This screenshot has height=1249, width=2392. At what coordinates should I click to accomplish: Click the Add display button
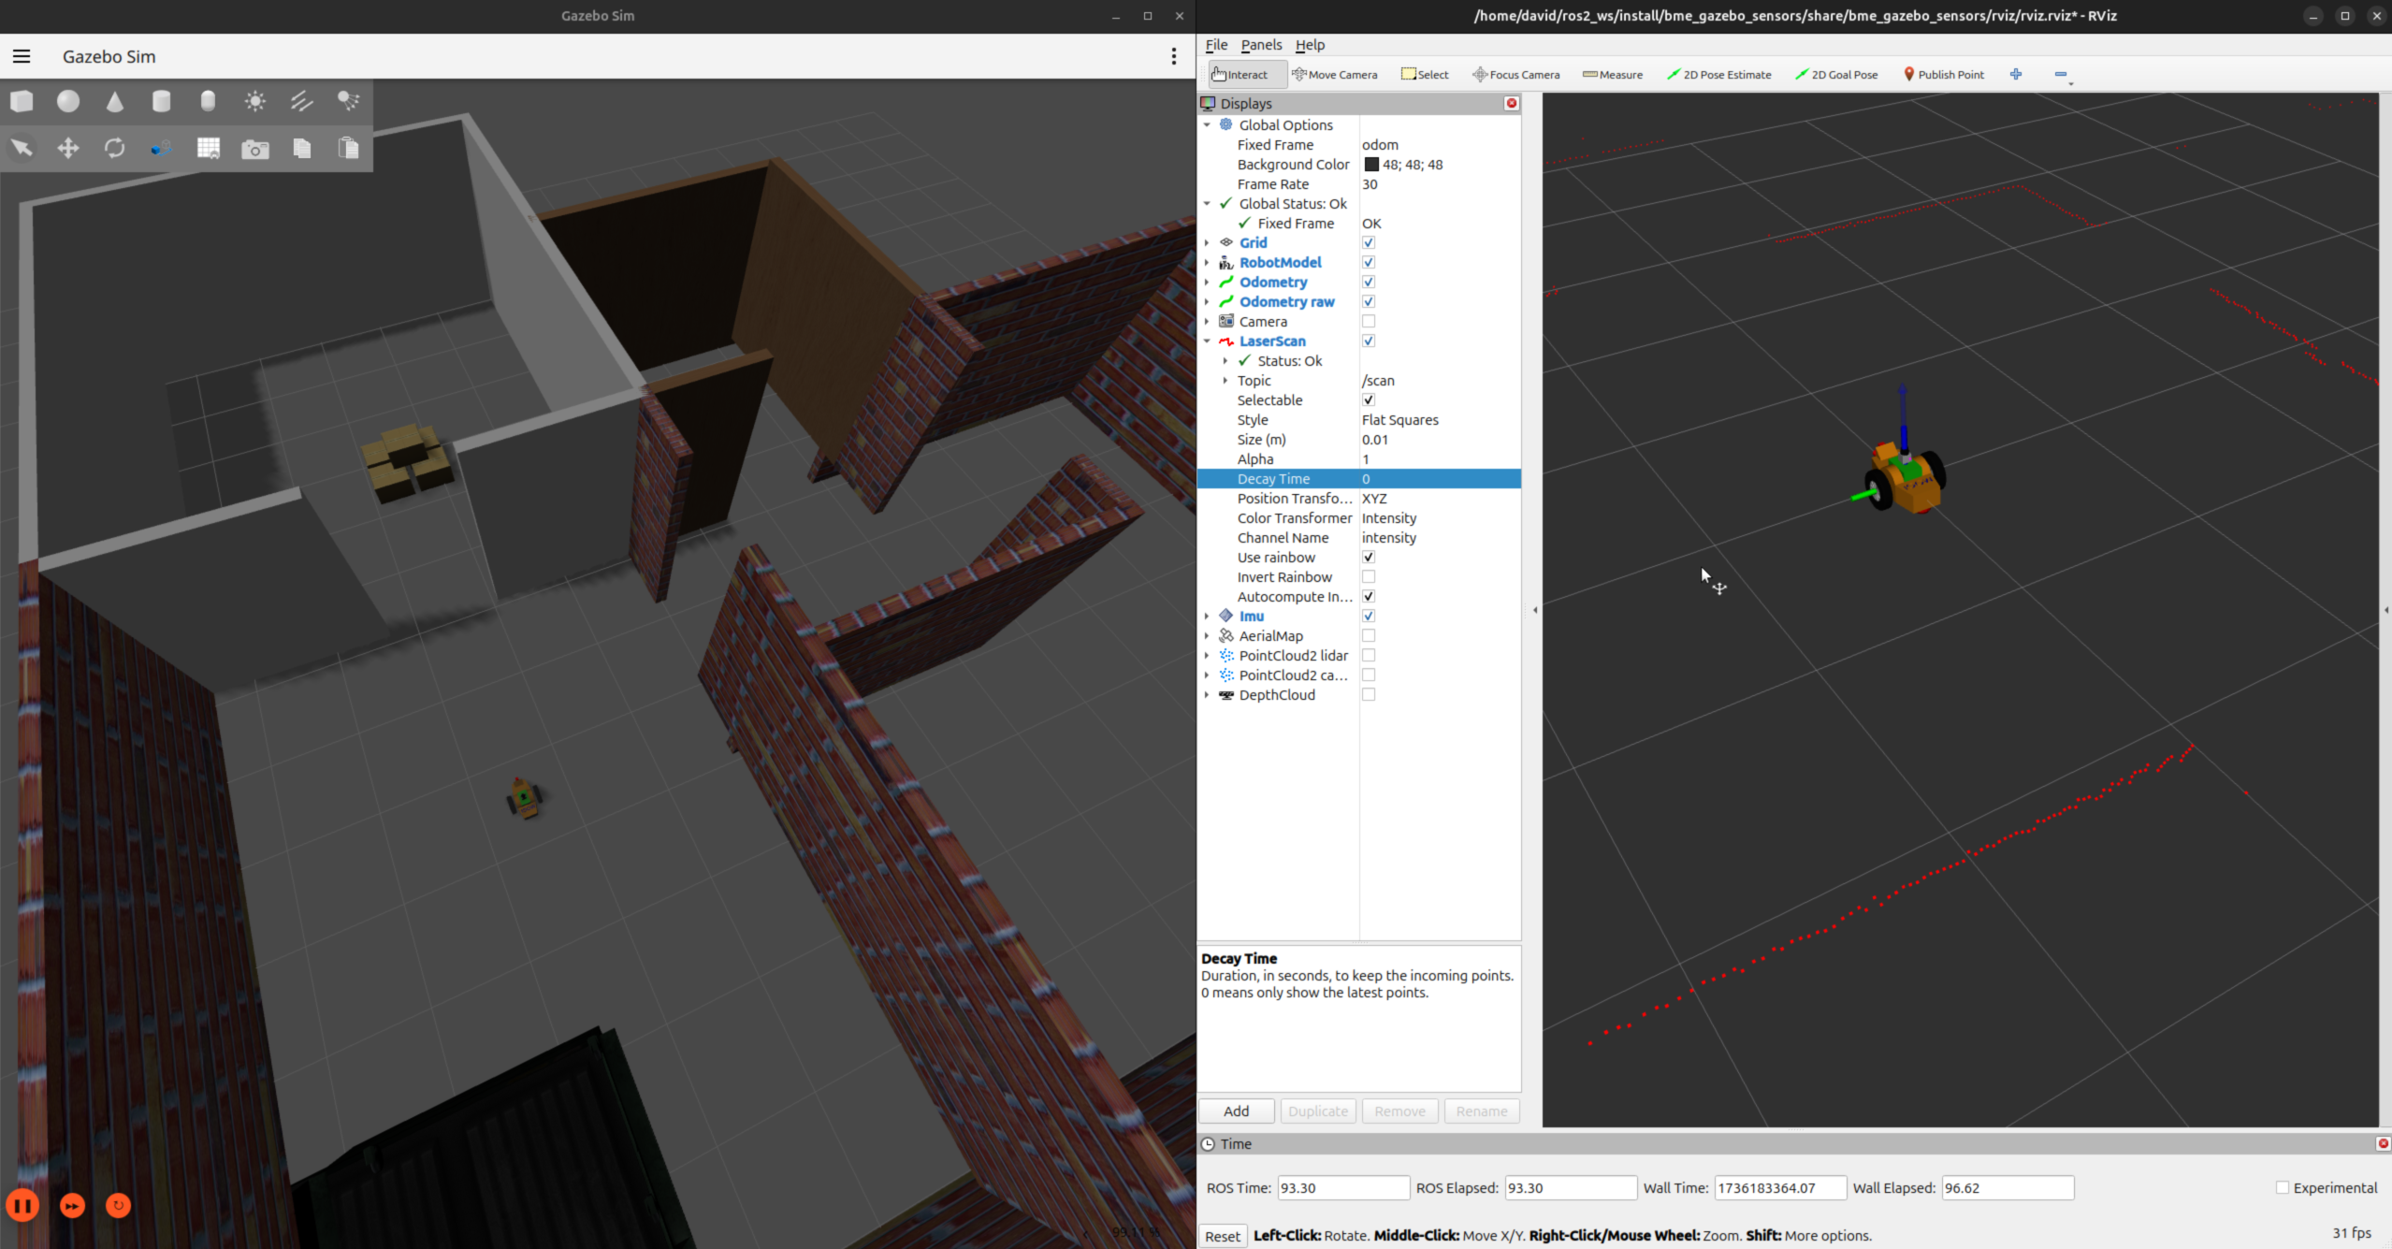(x=1236, y=1111)
